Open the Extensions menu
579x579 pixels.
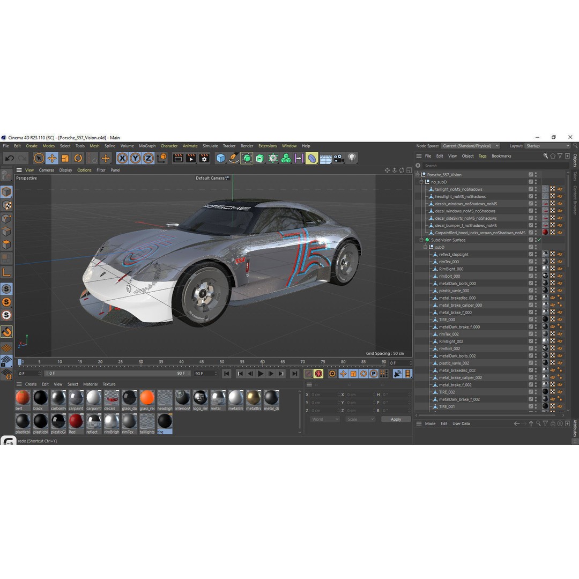tap(268, 146)
